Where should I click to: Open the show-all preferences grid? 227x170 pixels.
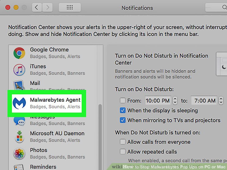(70, 7)
